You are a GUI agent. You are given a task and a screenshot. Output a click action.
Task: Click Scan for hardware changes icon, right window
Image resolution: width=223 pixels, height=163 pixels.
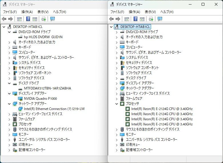[x=160, y=19]
